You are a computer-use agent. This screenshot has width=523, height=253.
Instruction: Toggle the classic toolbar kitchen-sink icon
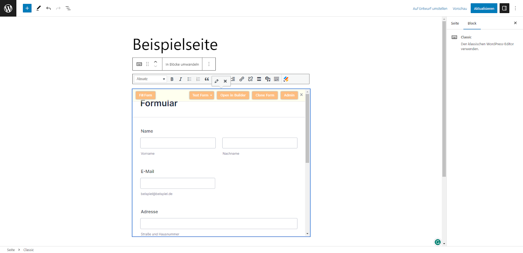(277, 79)
